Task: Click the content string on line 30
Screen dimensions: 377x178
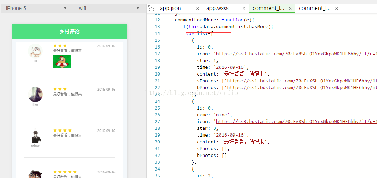Action: tap(244, 142)
